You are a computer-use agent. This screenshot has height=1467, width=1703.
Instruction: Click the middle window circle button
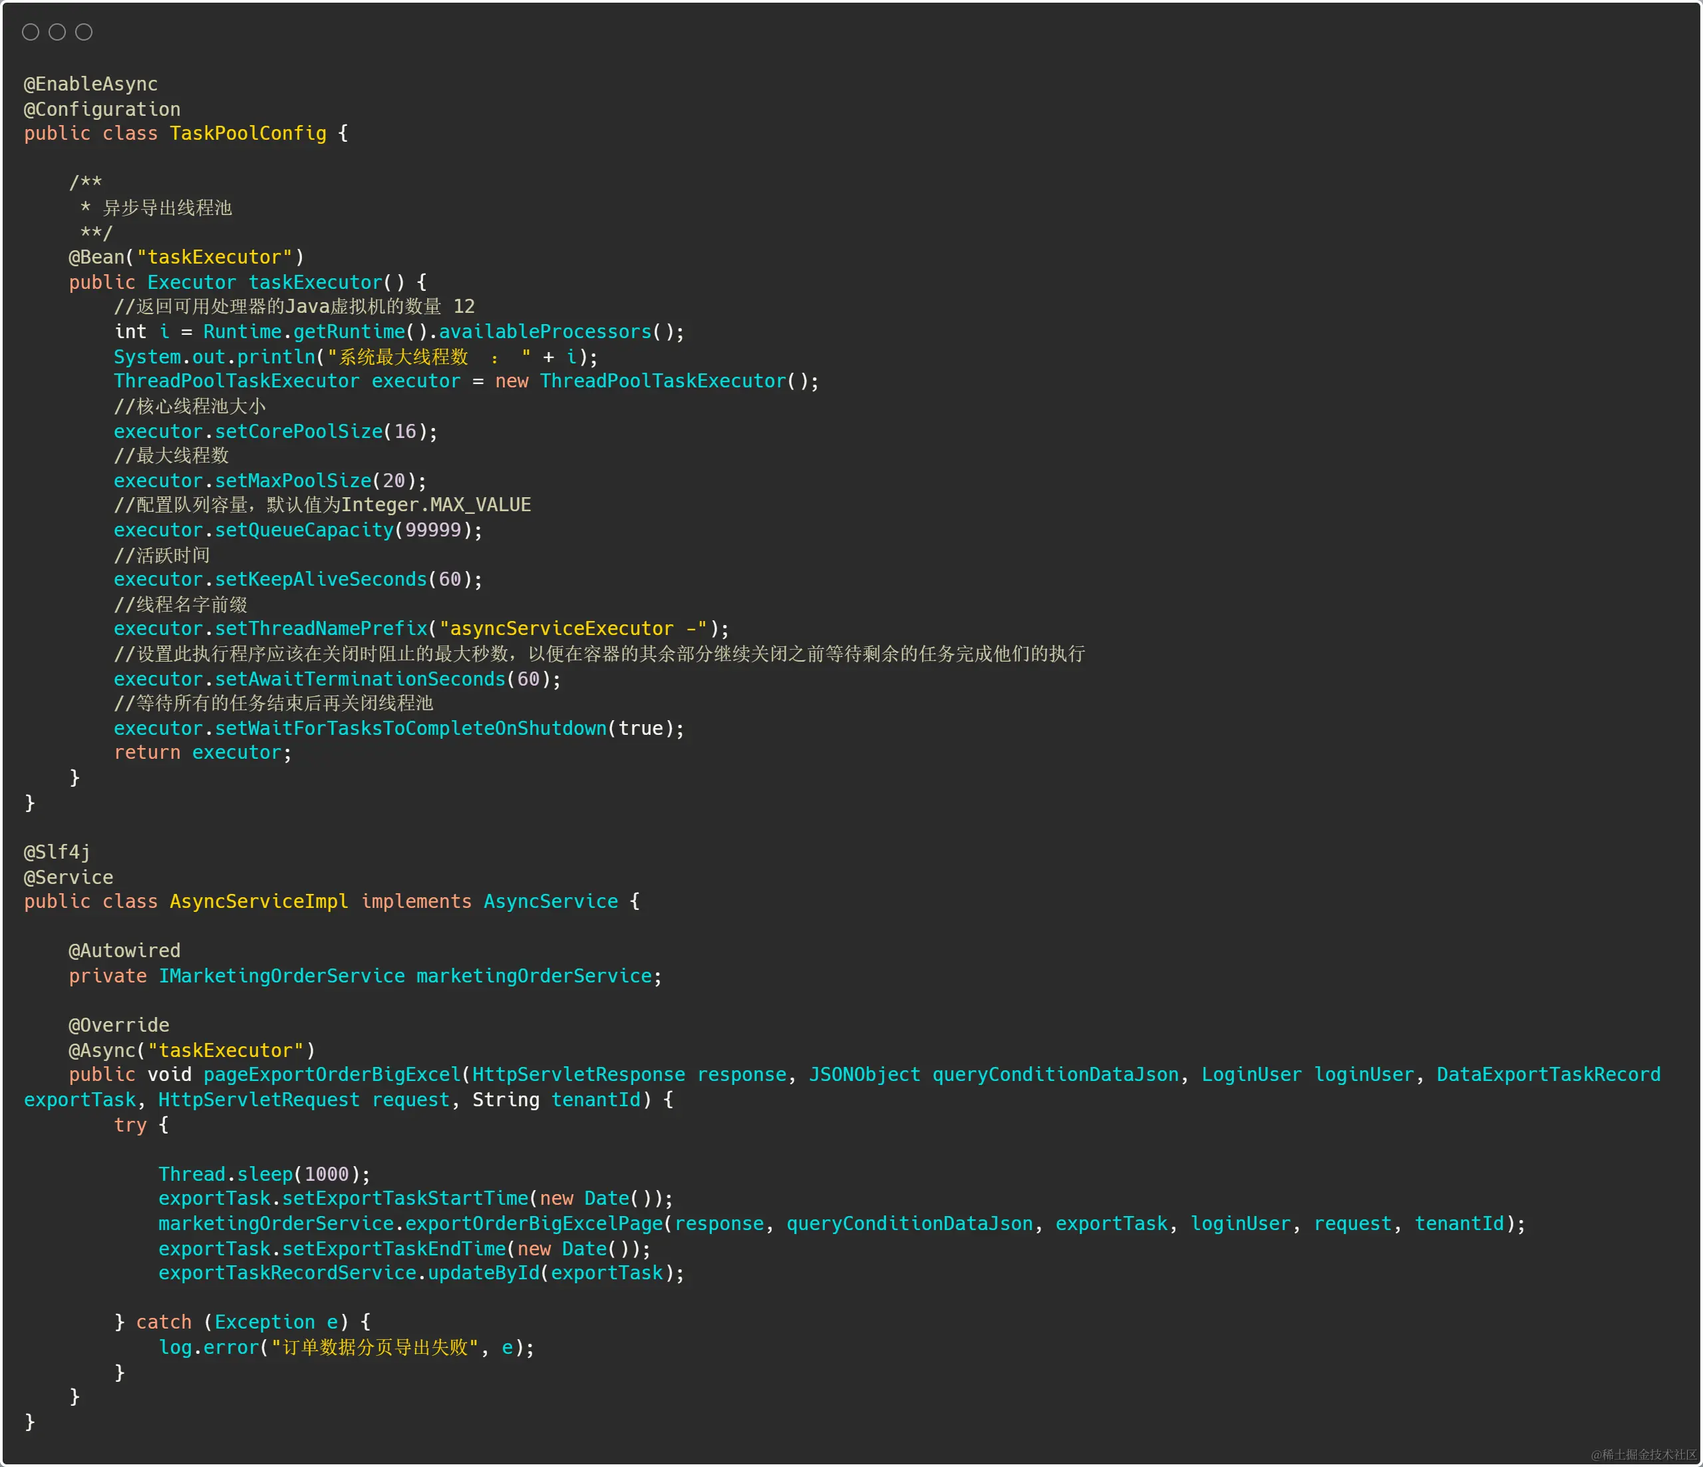tap(57, 32)
